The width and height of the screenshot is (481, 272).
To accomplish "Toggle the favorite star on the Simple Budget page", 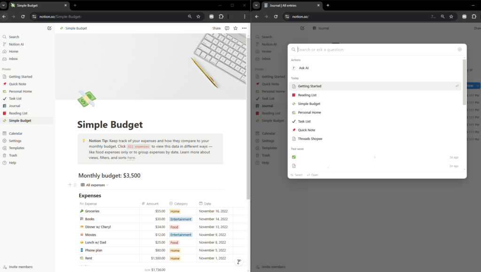I will tap(236, 28).
